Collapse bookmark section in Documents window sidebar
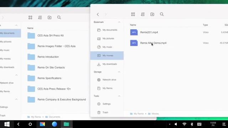Screen dimensions: 228x128 click(x=16, y=25)
